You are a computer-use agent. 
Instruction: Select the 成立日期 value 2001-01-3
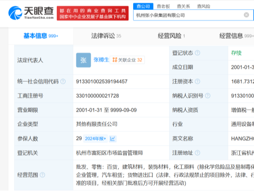(x=243, y=67)
